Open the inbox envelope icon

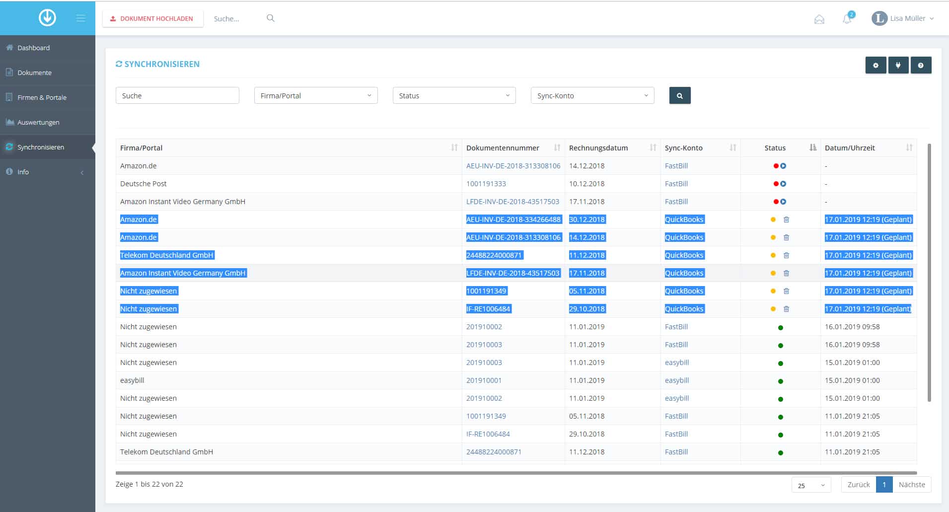pos(819,19)
